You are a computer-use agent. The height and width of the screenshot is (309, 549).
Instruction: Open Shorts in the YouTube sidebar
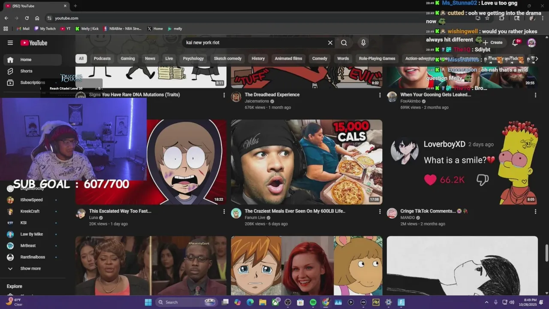(33, 71)
